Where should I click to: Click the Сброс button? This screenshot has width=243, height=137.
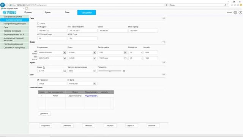[131, 126]
